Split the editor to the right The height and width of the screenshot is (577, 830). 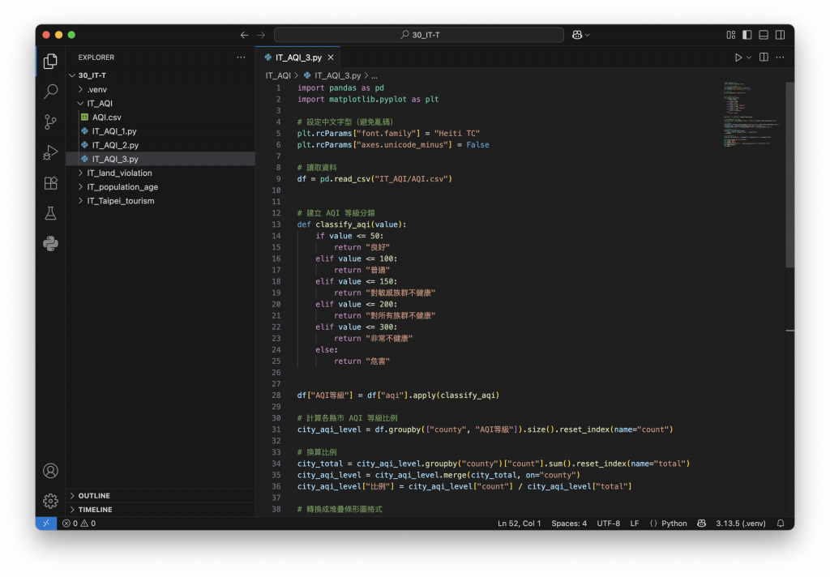tap(764, 58)
